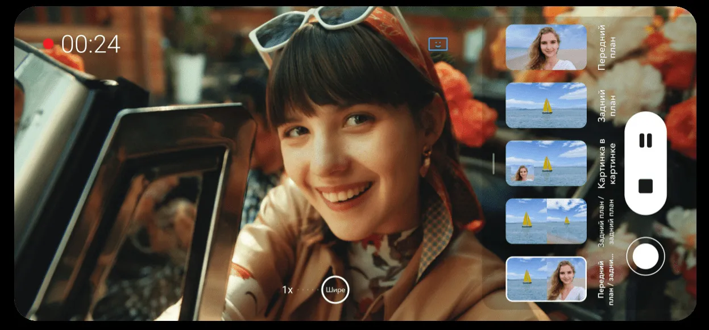Screen dimensions: 709x330
Task: Stop the recording with the square icon
Action: click(x=645, y=186)
